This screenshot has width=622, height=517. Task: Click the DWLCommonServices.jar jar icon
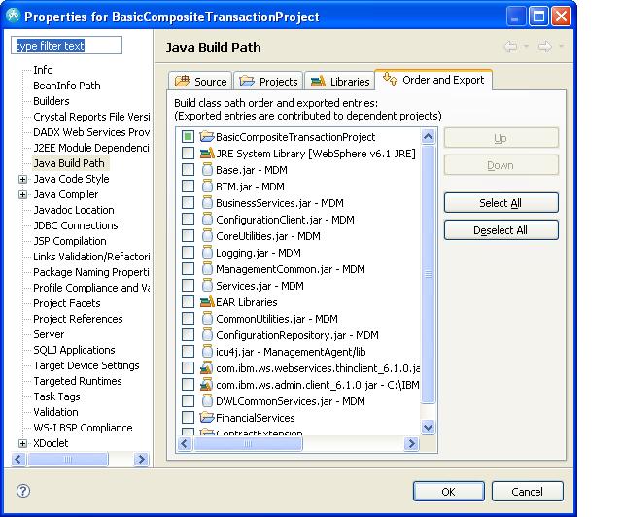207,401
